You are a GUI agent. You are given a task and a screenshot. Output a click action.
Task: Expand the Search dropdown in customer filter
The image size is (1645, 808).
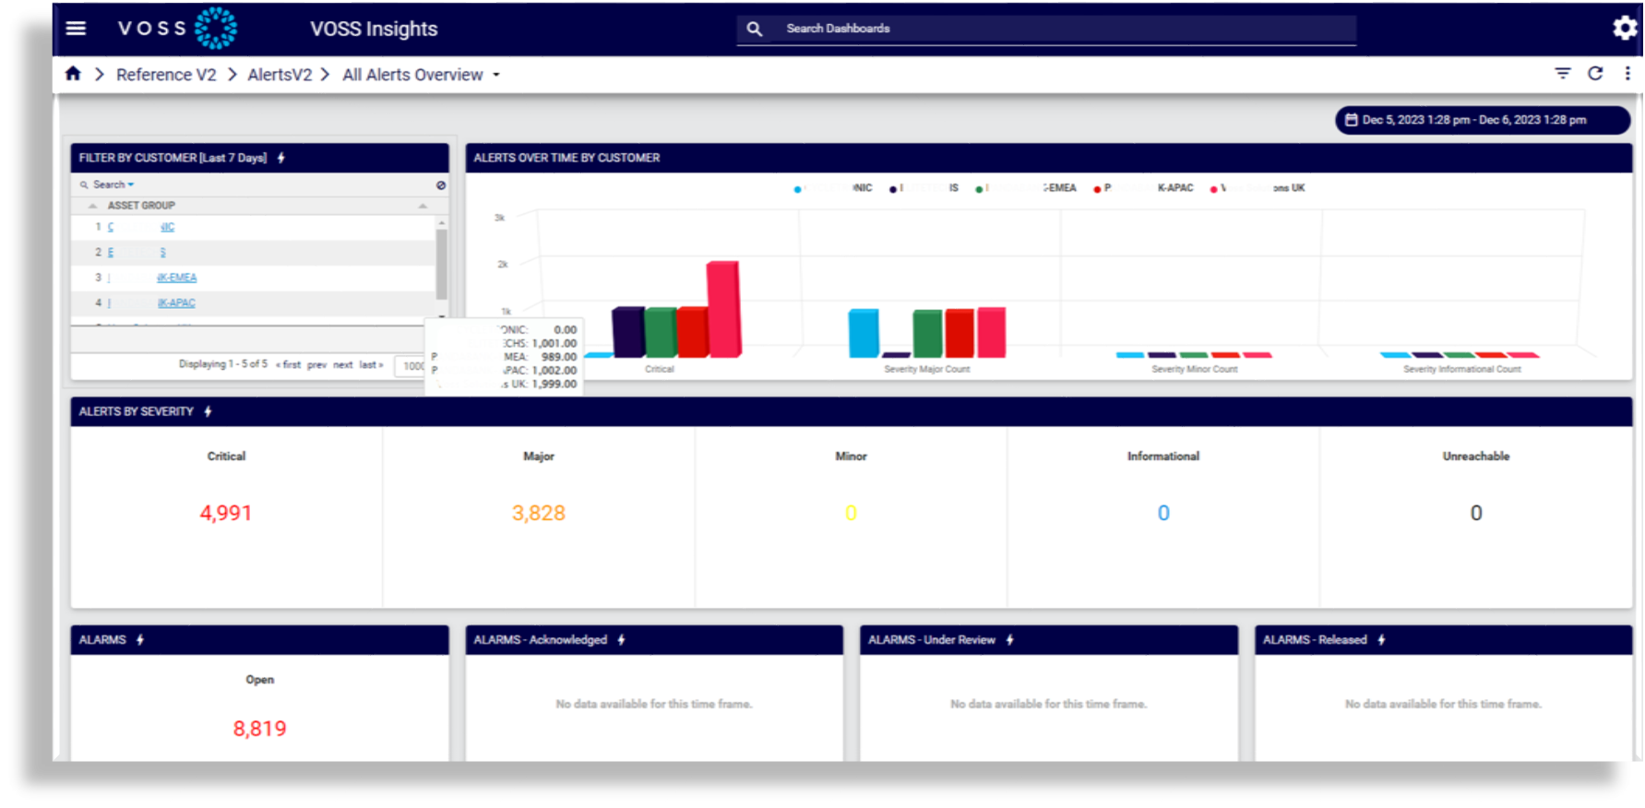(113, 184)
